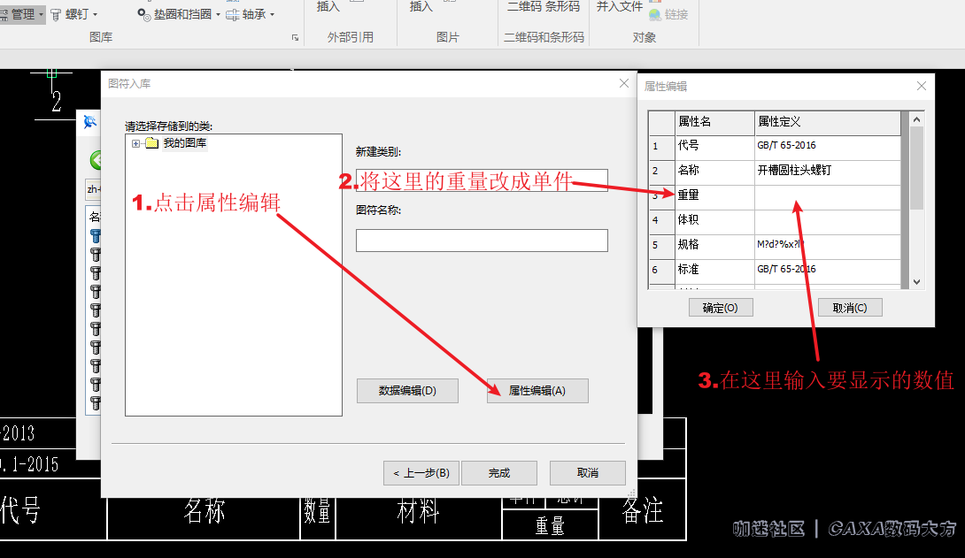Click 二维码 in the ribbon
This screenshot has width=965, height=558.
click(x=522, y=7)
